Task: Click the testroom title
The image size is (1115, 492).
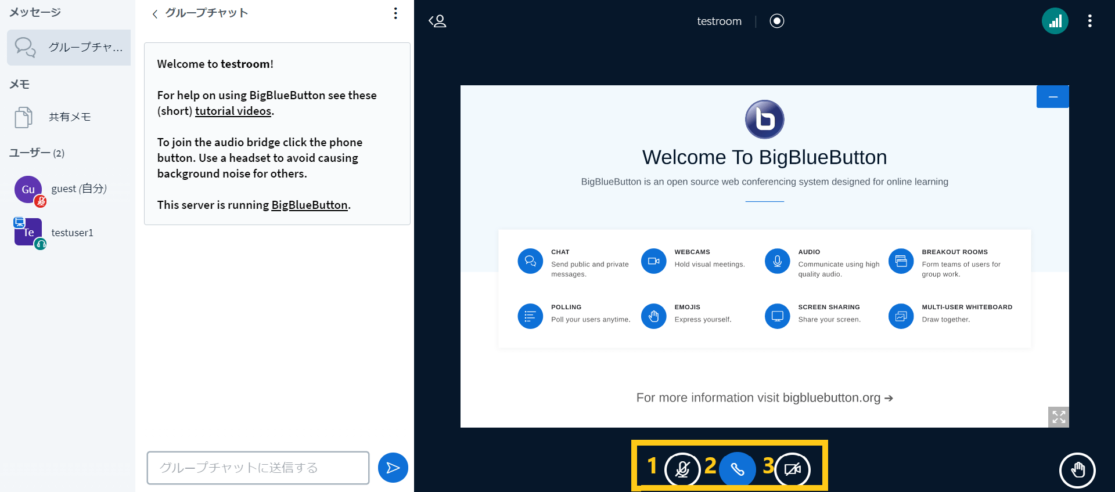Action: pos(719,21)
